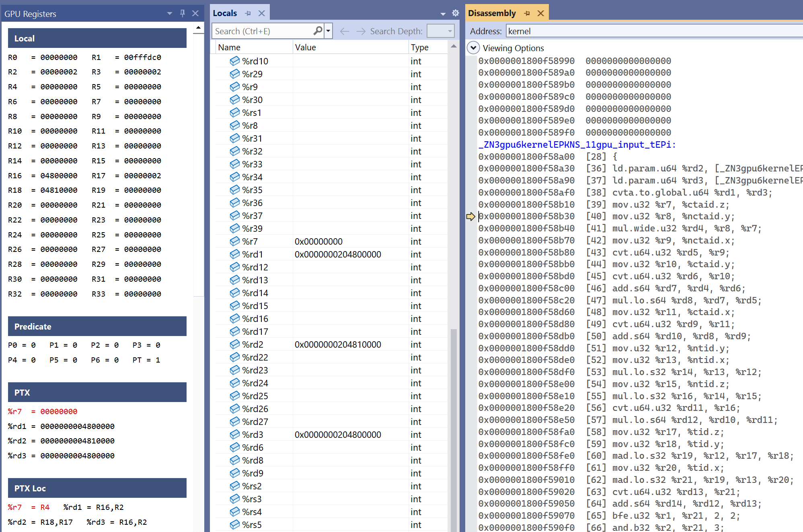This screenshot has height=532, width=803.
Task: Pin the GPU Registers panel
Action: (x=183, y=13)
